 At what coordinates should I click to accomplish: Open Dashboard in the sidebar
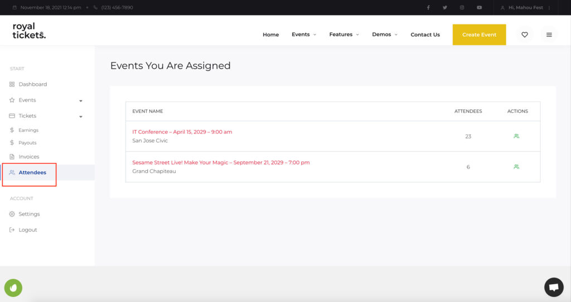[x=33, y=84]
